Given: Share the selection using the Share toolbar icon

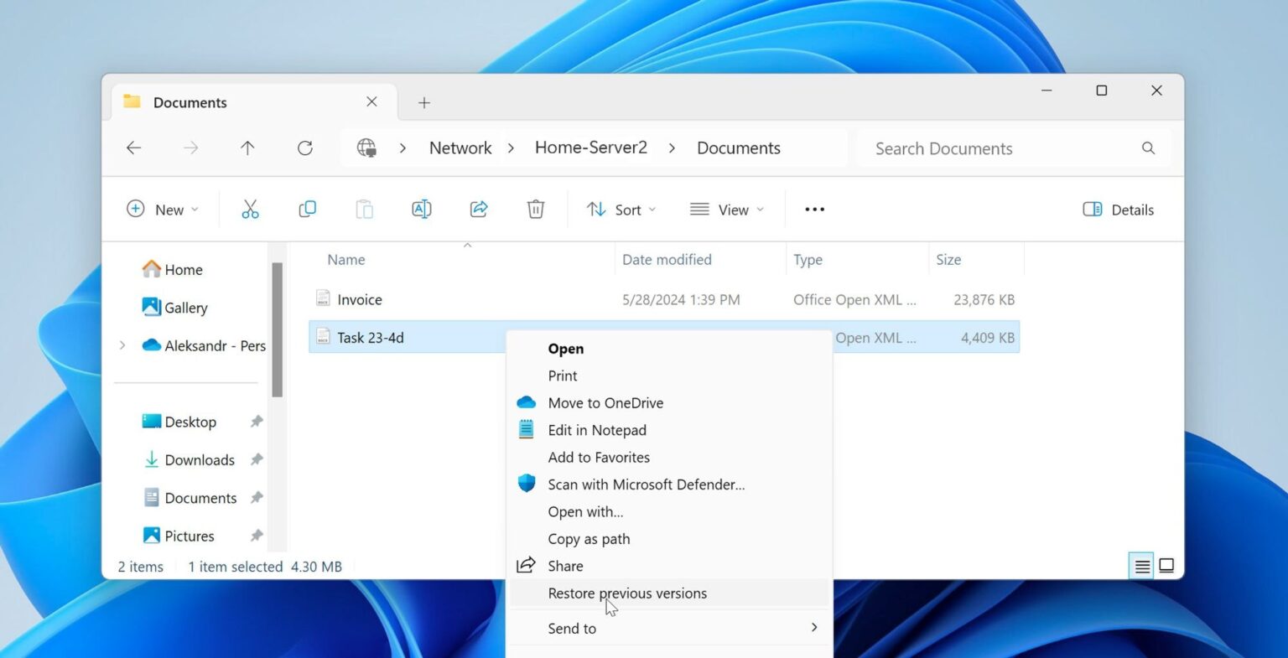Looking at the screenshot, I should point(479,209).
